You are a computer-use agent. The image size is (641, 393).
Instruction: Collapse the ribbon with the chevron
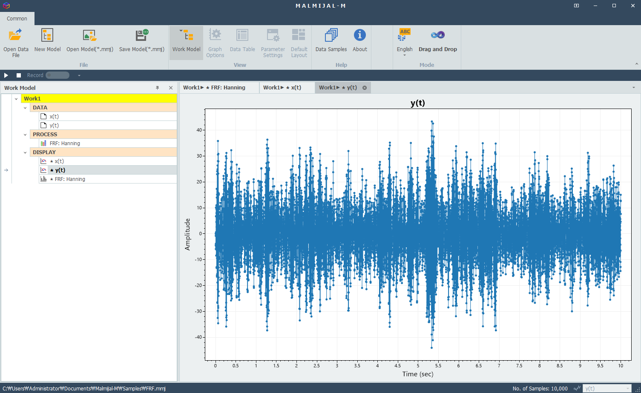pos(636,64)
